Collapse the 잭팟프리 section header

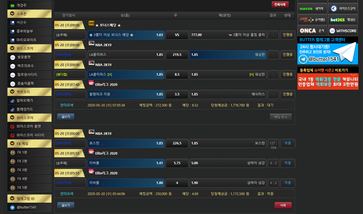(12, 92)
